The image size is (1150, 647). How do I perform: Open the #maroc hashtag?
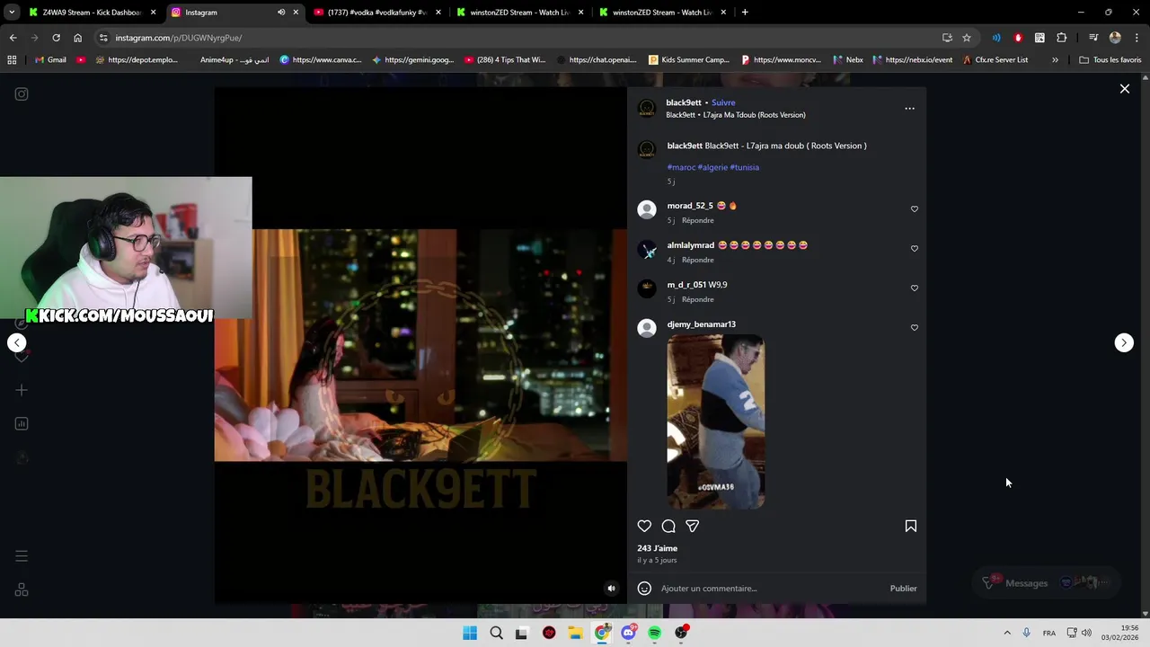tap(681, 167)
